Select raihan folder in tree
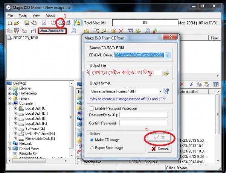 (x=24, y=98)
